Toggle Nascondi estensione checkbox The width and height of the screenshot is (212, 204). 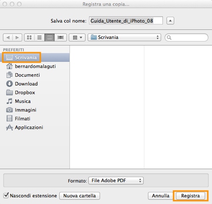pyautogui.click(x=6, y=196)
